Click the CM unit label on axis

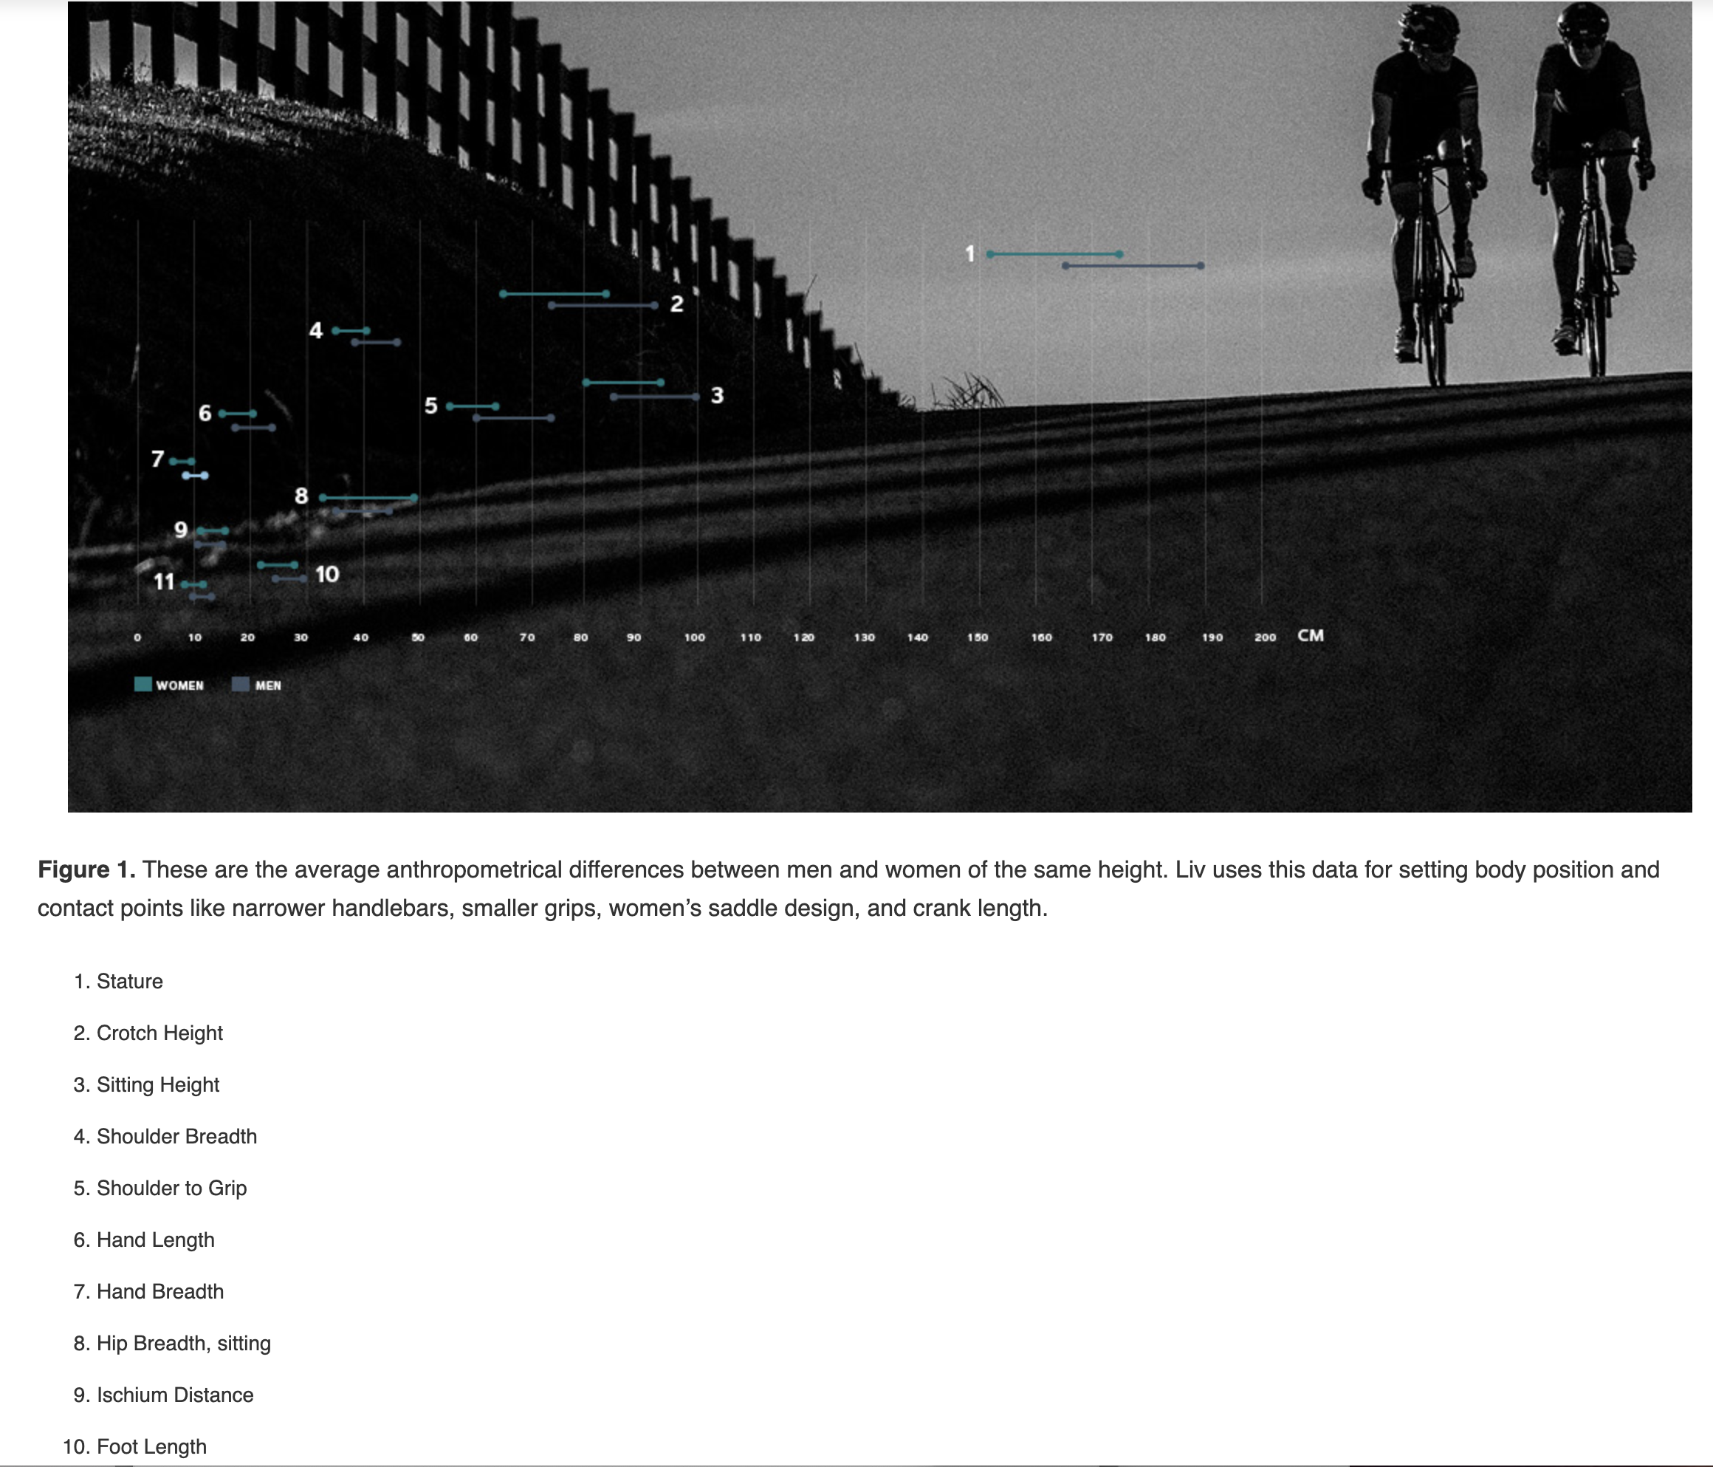point(1311,635)
